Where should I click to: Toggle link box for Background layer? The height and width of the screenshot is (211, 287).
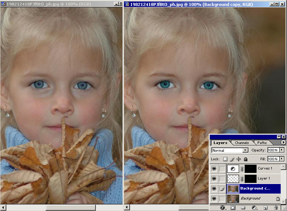coord(222,198)
